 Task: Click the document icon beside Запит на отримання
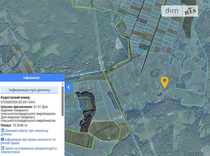point(3,148)
